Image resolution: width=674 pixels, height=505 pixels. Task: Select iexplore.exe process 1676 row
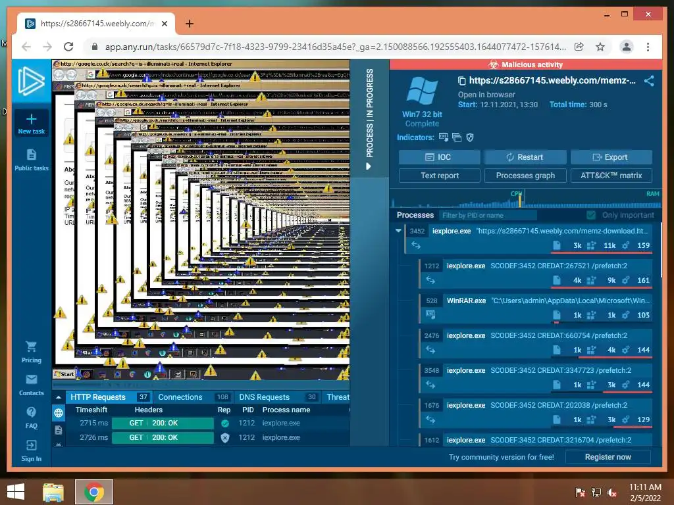point(536,412)
